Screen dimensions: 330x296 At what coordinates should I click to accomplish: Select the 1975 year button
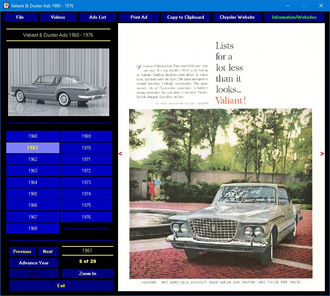[x=86, y=205]
